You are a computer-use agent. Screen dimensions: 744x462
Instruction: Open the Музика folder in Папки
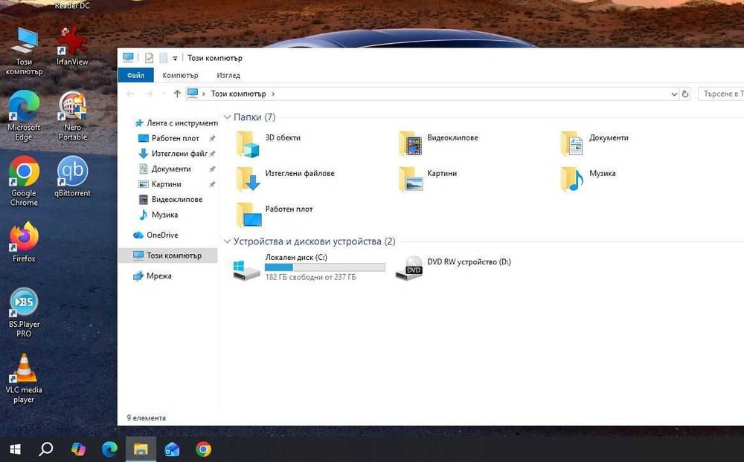(x=588, y=179)
